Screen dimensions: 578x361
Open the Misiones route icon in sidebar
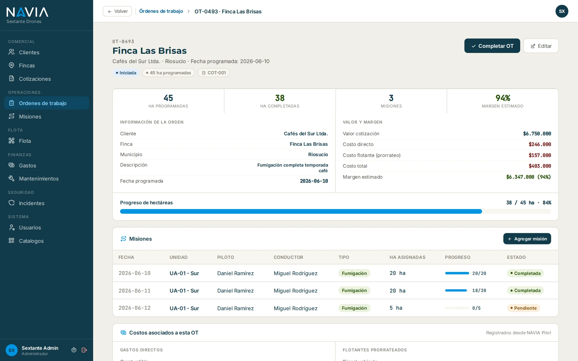12,116
